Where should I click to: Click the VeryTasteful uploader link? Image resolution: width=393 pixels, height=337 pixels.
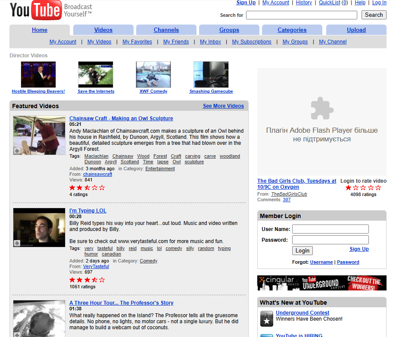click(96, 267)
